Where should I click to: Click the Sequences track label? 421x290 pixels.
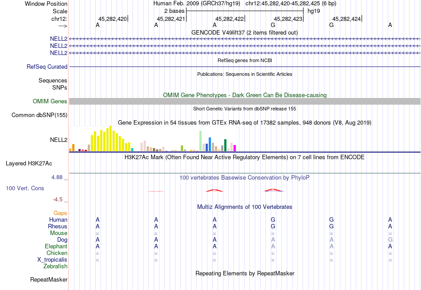pos(53,80)
